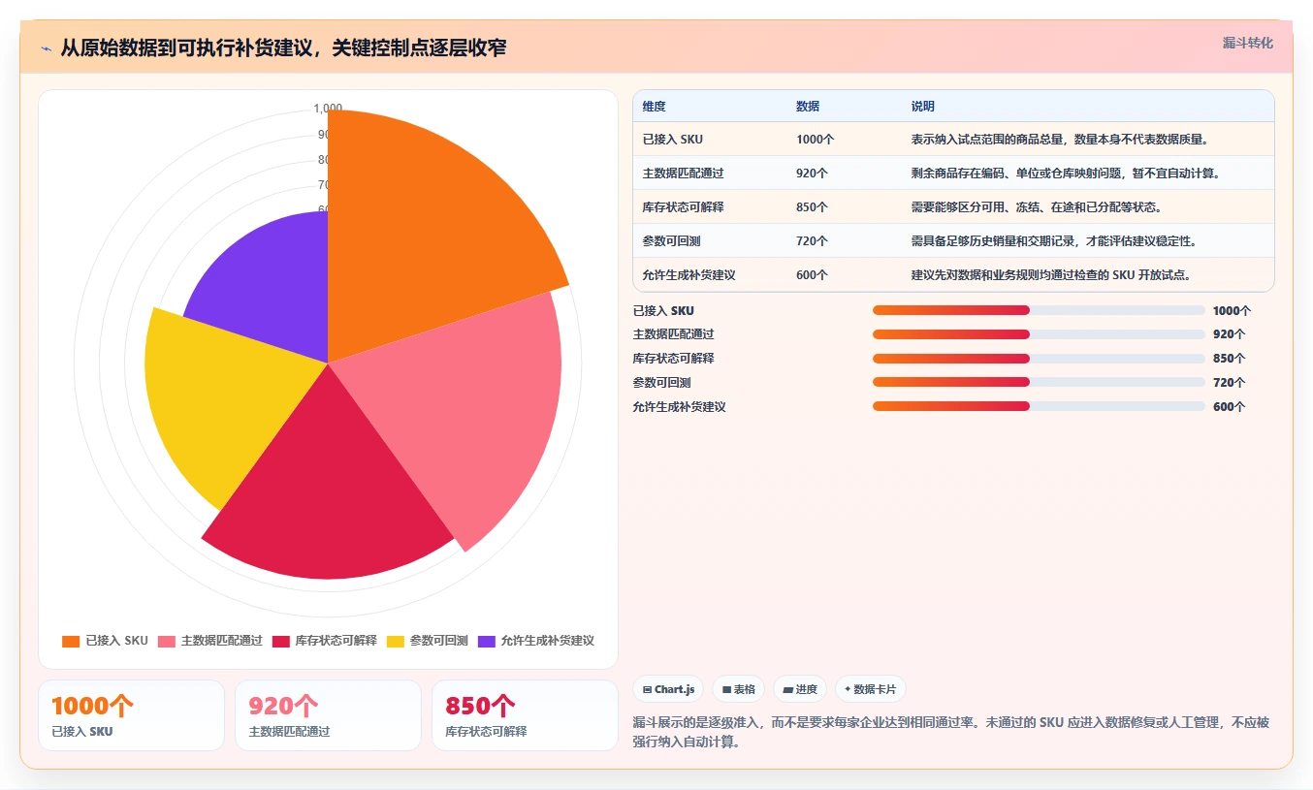Click the 漏斗转化 tag in header
This screenshot has height=790, width=1313.
point(1247,43)
